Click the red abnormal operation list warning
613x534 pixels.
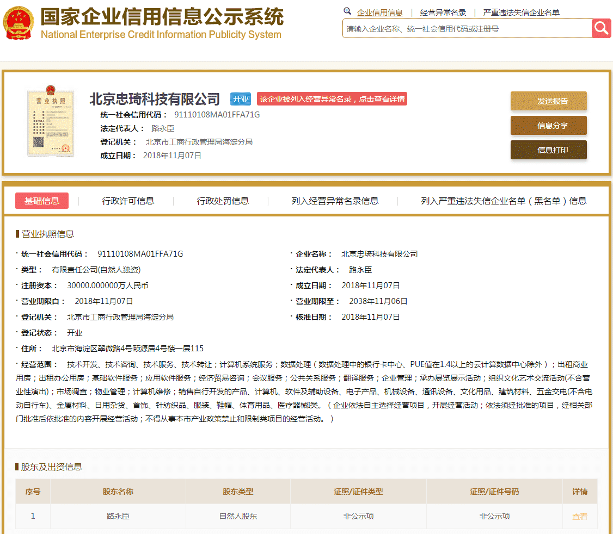tap(332, 99)
